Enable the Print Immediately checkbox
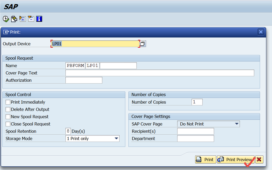 pos(8,102)
